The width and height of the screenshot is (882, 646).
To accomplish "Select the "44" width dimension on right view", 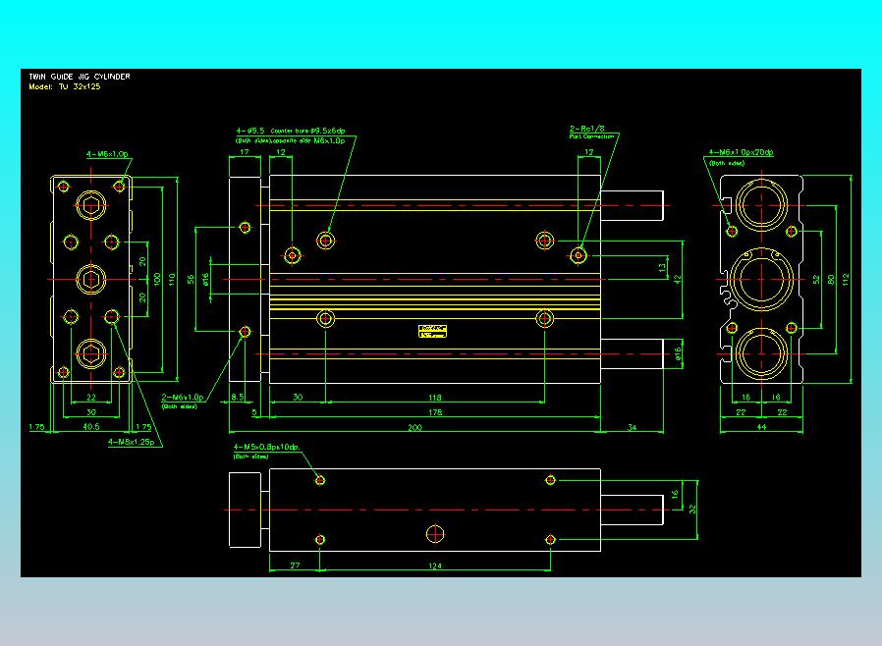I will point(761,427).
